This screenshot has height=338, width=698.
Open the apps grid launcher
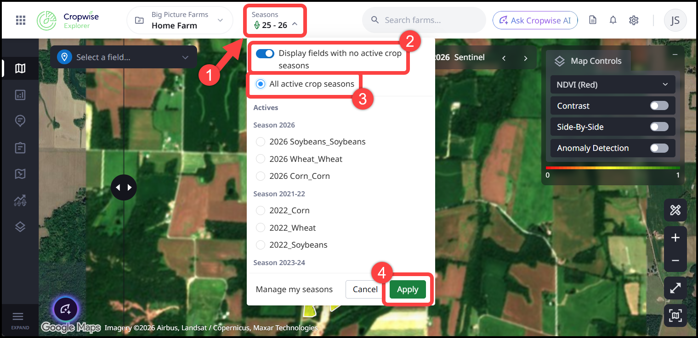(20, 20)
